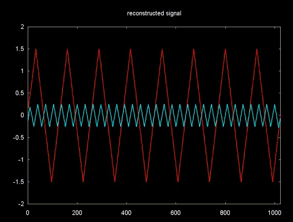
Task: Click the x-axis label 200
Action: tap(77, 213)
